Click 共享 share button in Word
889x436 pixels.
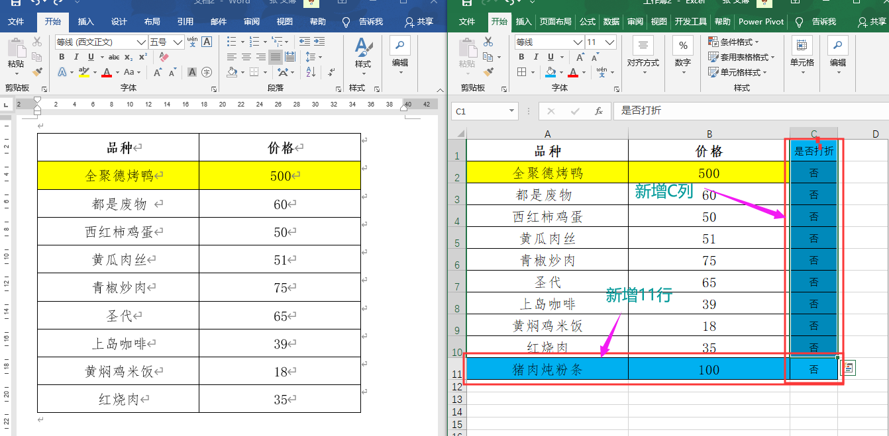(419, 22)
